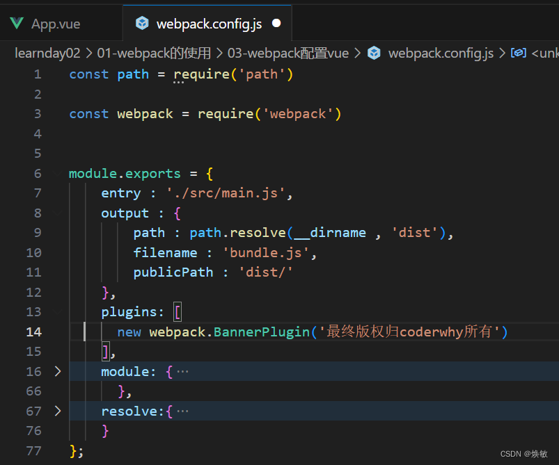Click the breadcrumb separator chevron after learnday02
This screenshot has height=465, width=559.
[88, 53]
